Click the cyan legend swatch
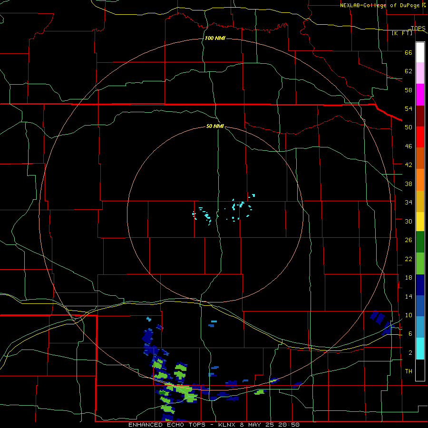 pos(420,348)
